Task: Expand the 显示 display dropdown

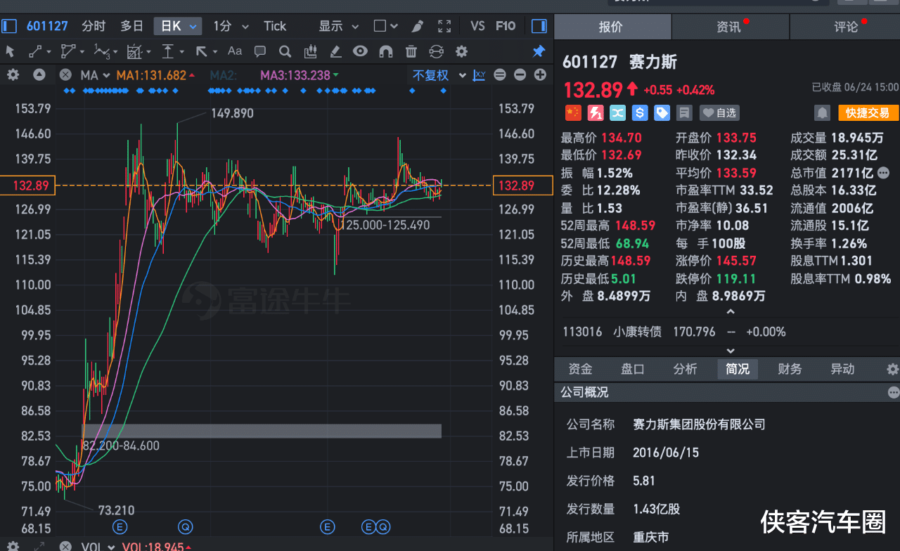Action: pos(338,26)
